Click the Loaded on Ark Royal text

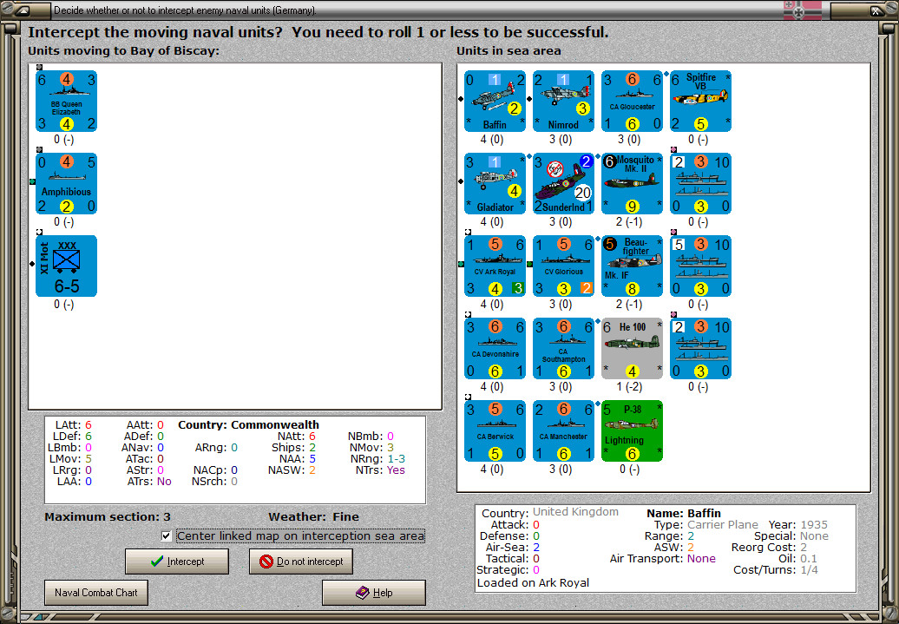[x=533, y=582]
